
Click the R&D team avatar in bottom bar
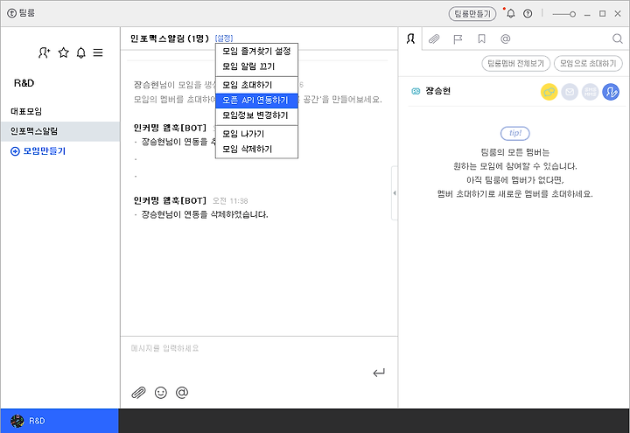point(17,421)
